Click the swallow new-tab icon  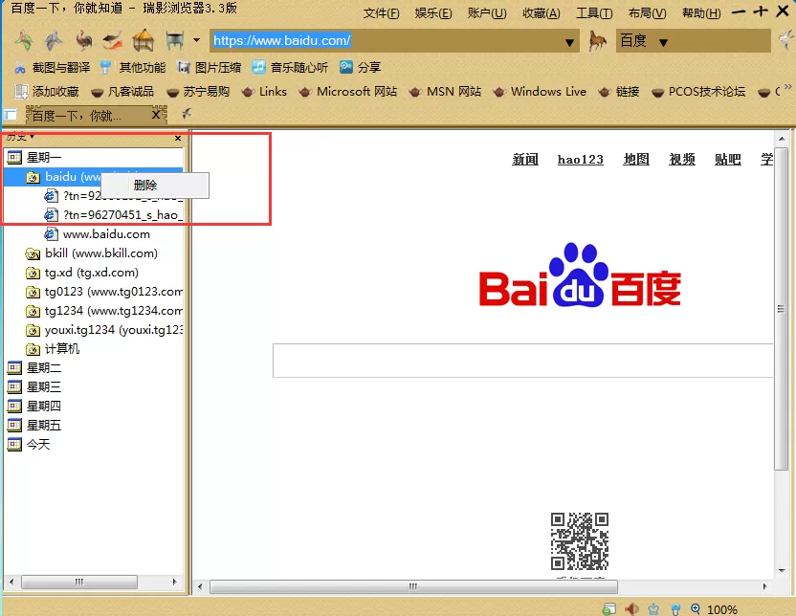point(187,113)
